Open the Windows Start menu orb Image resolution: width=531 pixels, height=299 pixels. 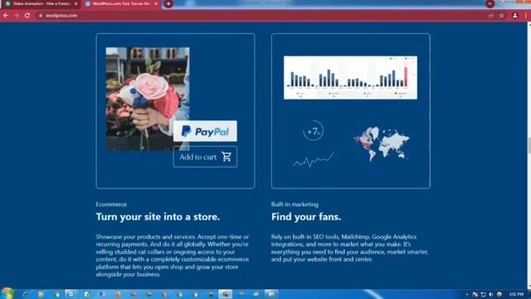(x=7, y=293)
